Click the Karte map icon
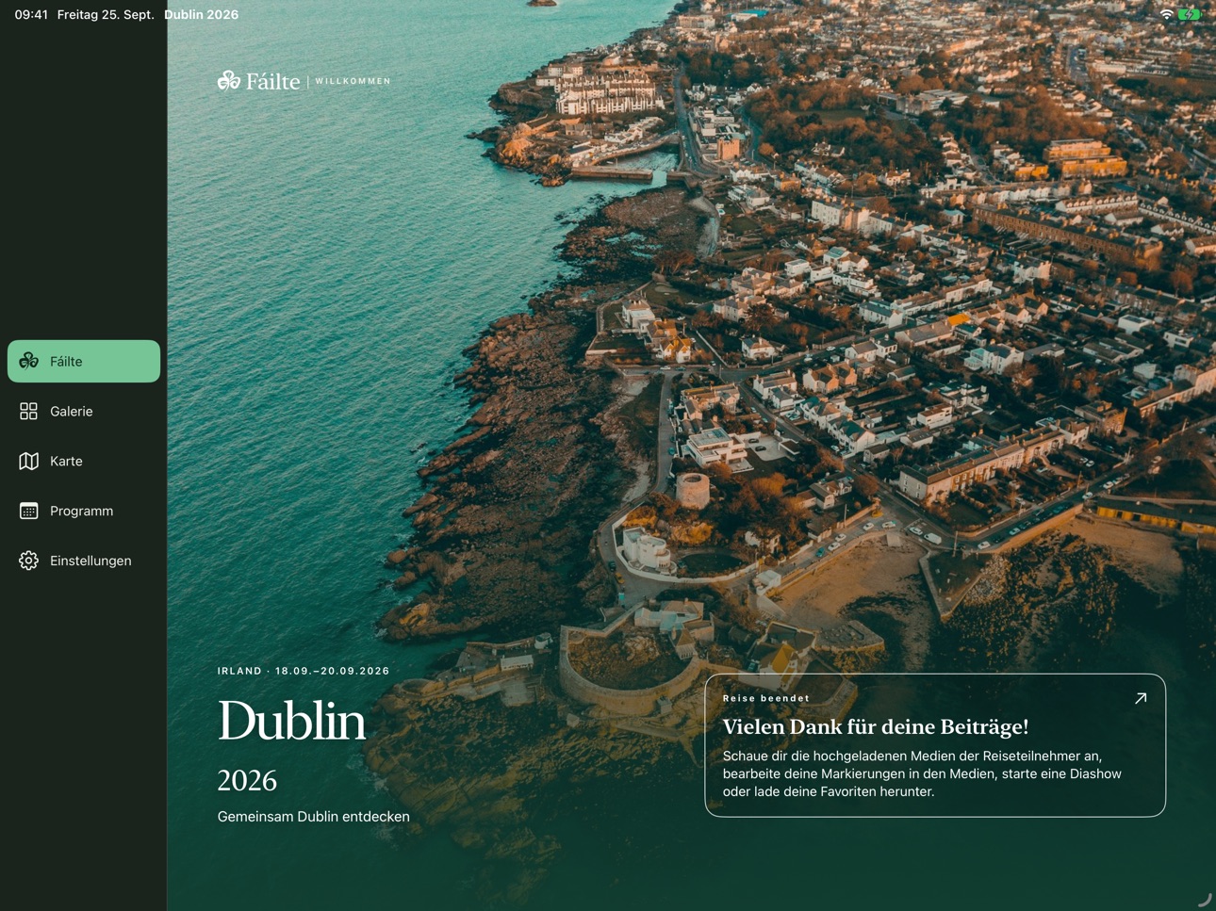The image size is (1216, 911). (x=29, y=461)
